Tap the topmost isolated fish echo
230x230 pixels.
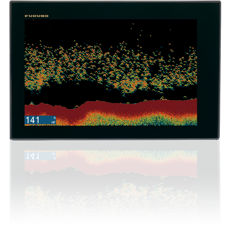tap(133, 24)
